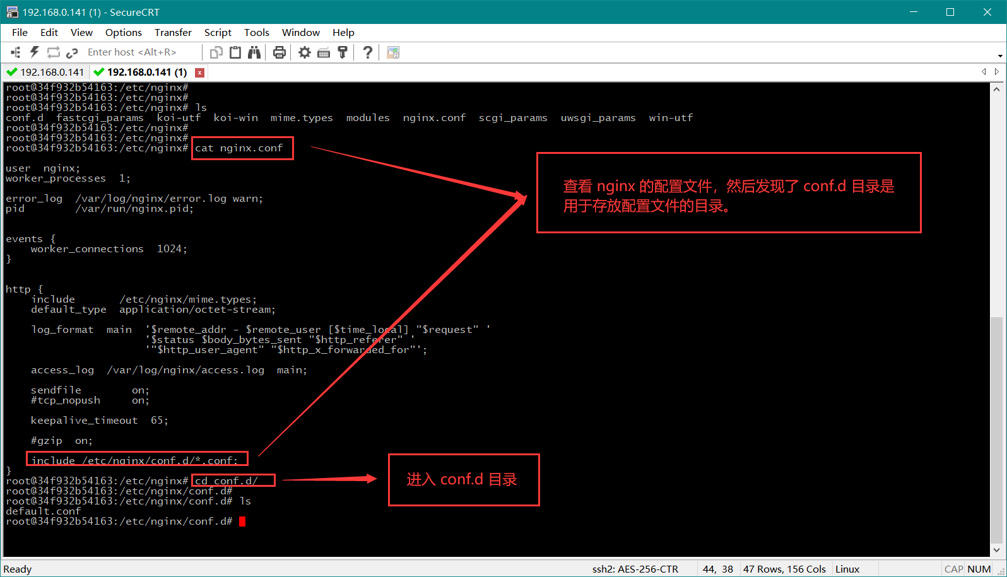Open the Script menu

coord(218,32)
